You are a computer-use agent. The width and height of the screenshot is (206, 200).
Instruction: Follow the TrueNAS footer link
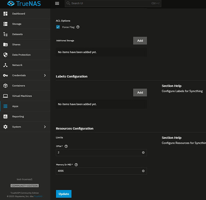(38, 196)
